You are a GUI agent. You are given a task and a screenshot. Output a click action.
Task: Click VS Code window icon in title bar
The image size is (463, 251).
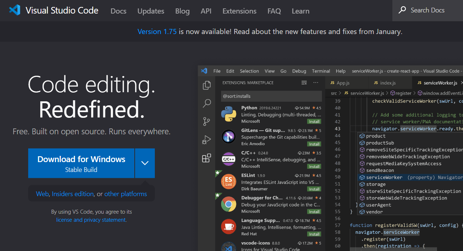pyautogui.click(x=205, y=71)
